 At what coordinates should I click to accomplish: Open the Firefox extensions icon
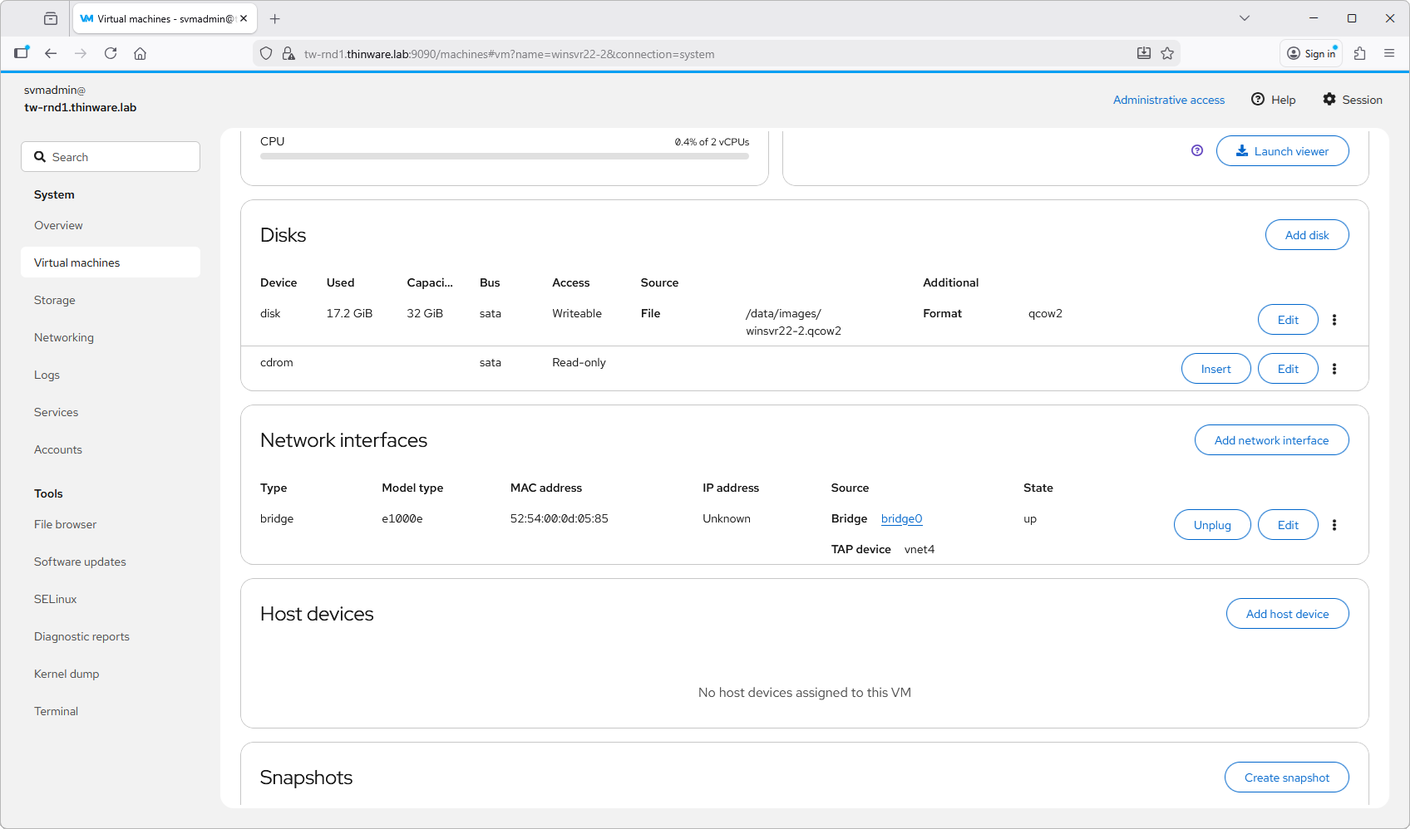coord(1360,53)
